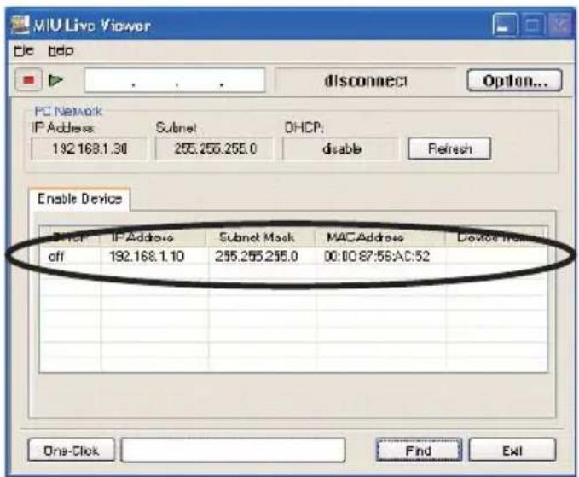This screenshot has height=477, width=579.
Task: Open the Help menu
Action: click(x=61, y=50)
